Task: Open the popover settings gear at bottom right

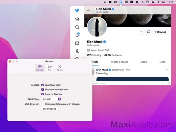Action: click(169, 83)
